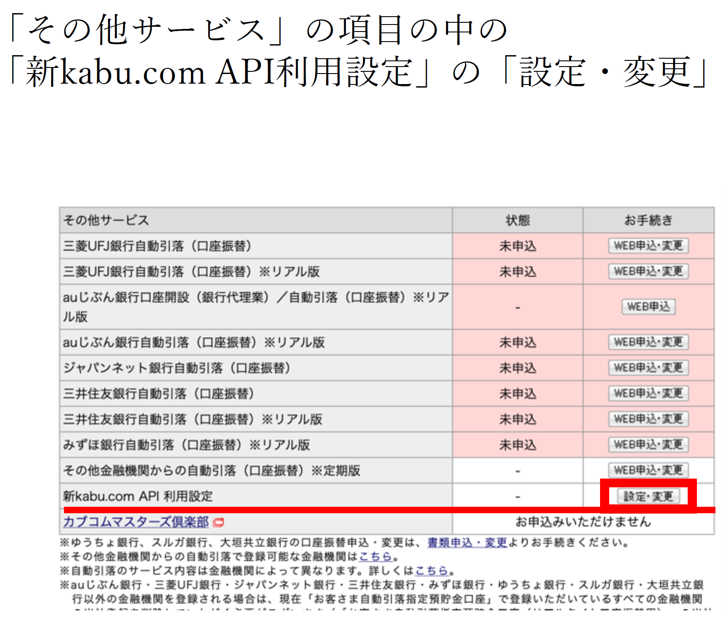This screenshot has width=721, height=620.
Task: Select 未申込 status in ジャパンネット銀行 row
Action: [x=518, y=368]
